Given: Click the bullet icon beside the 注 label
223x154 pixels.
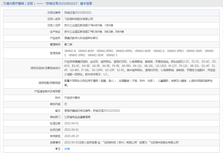Looking at the screenshot, I should pyautogui.click(x=56, y=149).
